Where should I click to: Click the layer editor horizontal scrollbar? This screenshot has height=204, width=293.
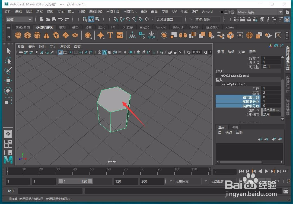tap(240, 162)
